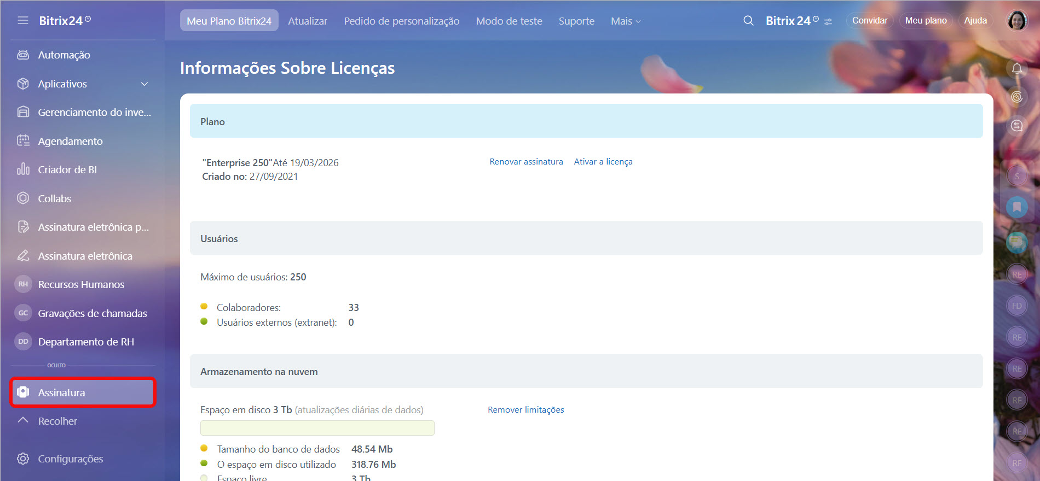Click the Usuários section header
Image resolution: width=1040 pixels, height=481 pixels.
click(586, 238)
